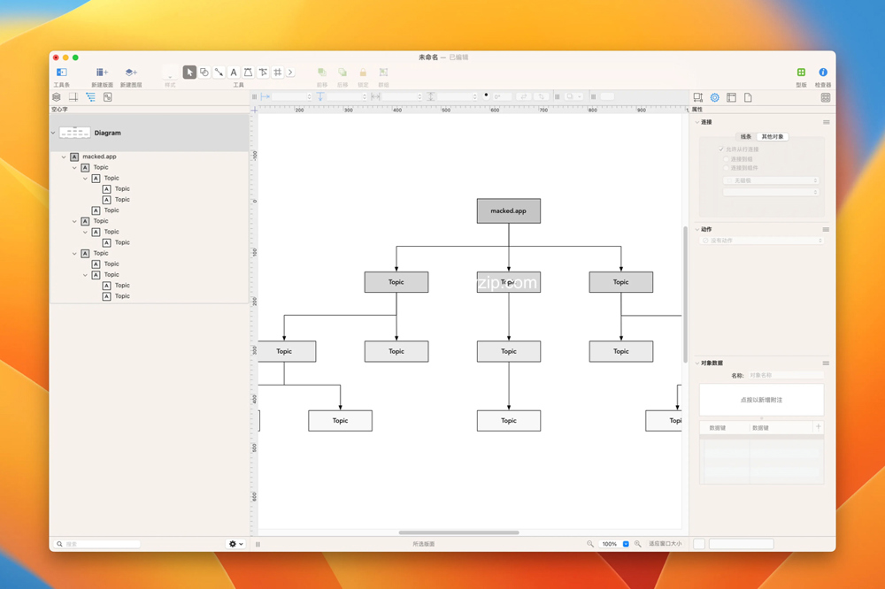The height and width of the screenshot is (589, 885).
Task: Open the properties gear inspector tab
Action: [714, 97]
